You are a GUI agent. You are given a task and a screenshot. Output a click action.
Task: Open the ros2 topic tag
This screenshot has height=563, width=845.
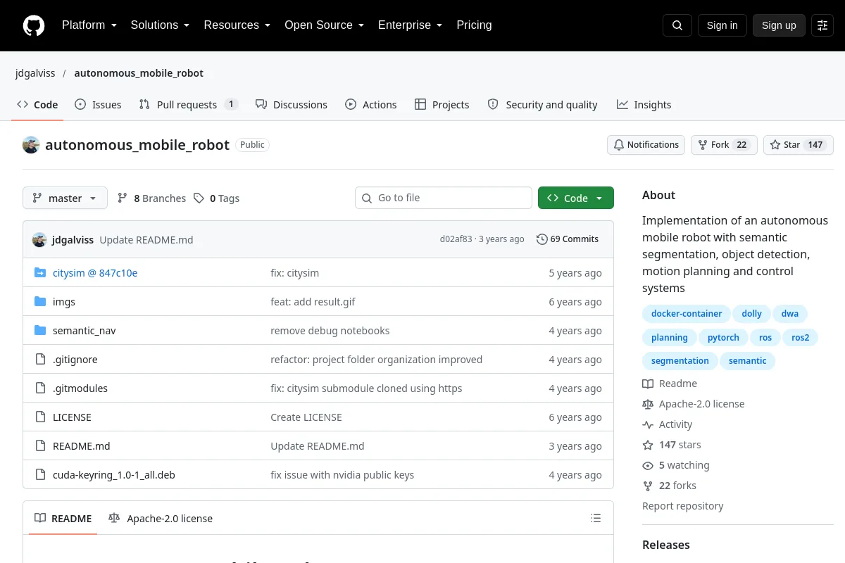click(x=801, y=338)
